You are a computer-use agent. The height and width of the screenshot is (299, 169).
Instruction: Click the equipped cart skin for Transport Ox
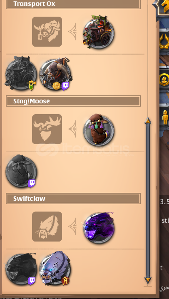point(99,32)
